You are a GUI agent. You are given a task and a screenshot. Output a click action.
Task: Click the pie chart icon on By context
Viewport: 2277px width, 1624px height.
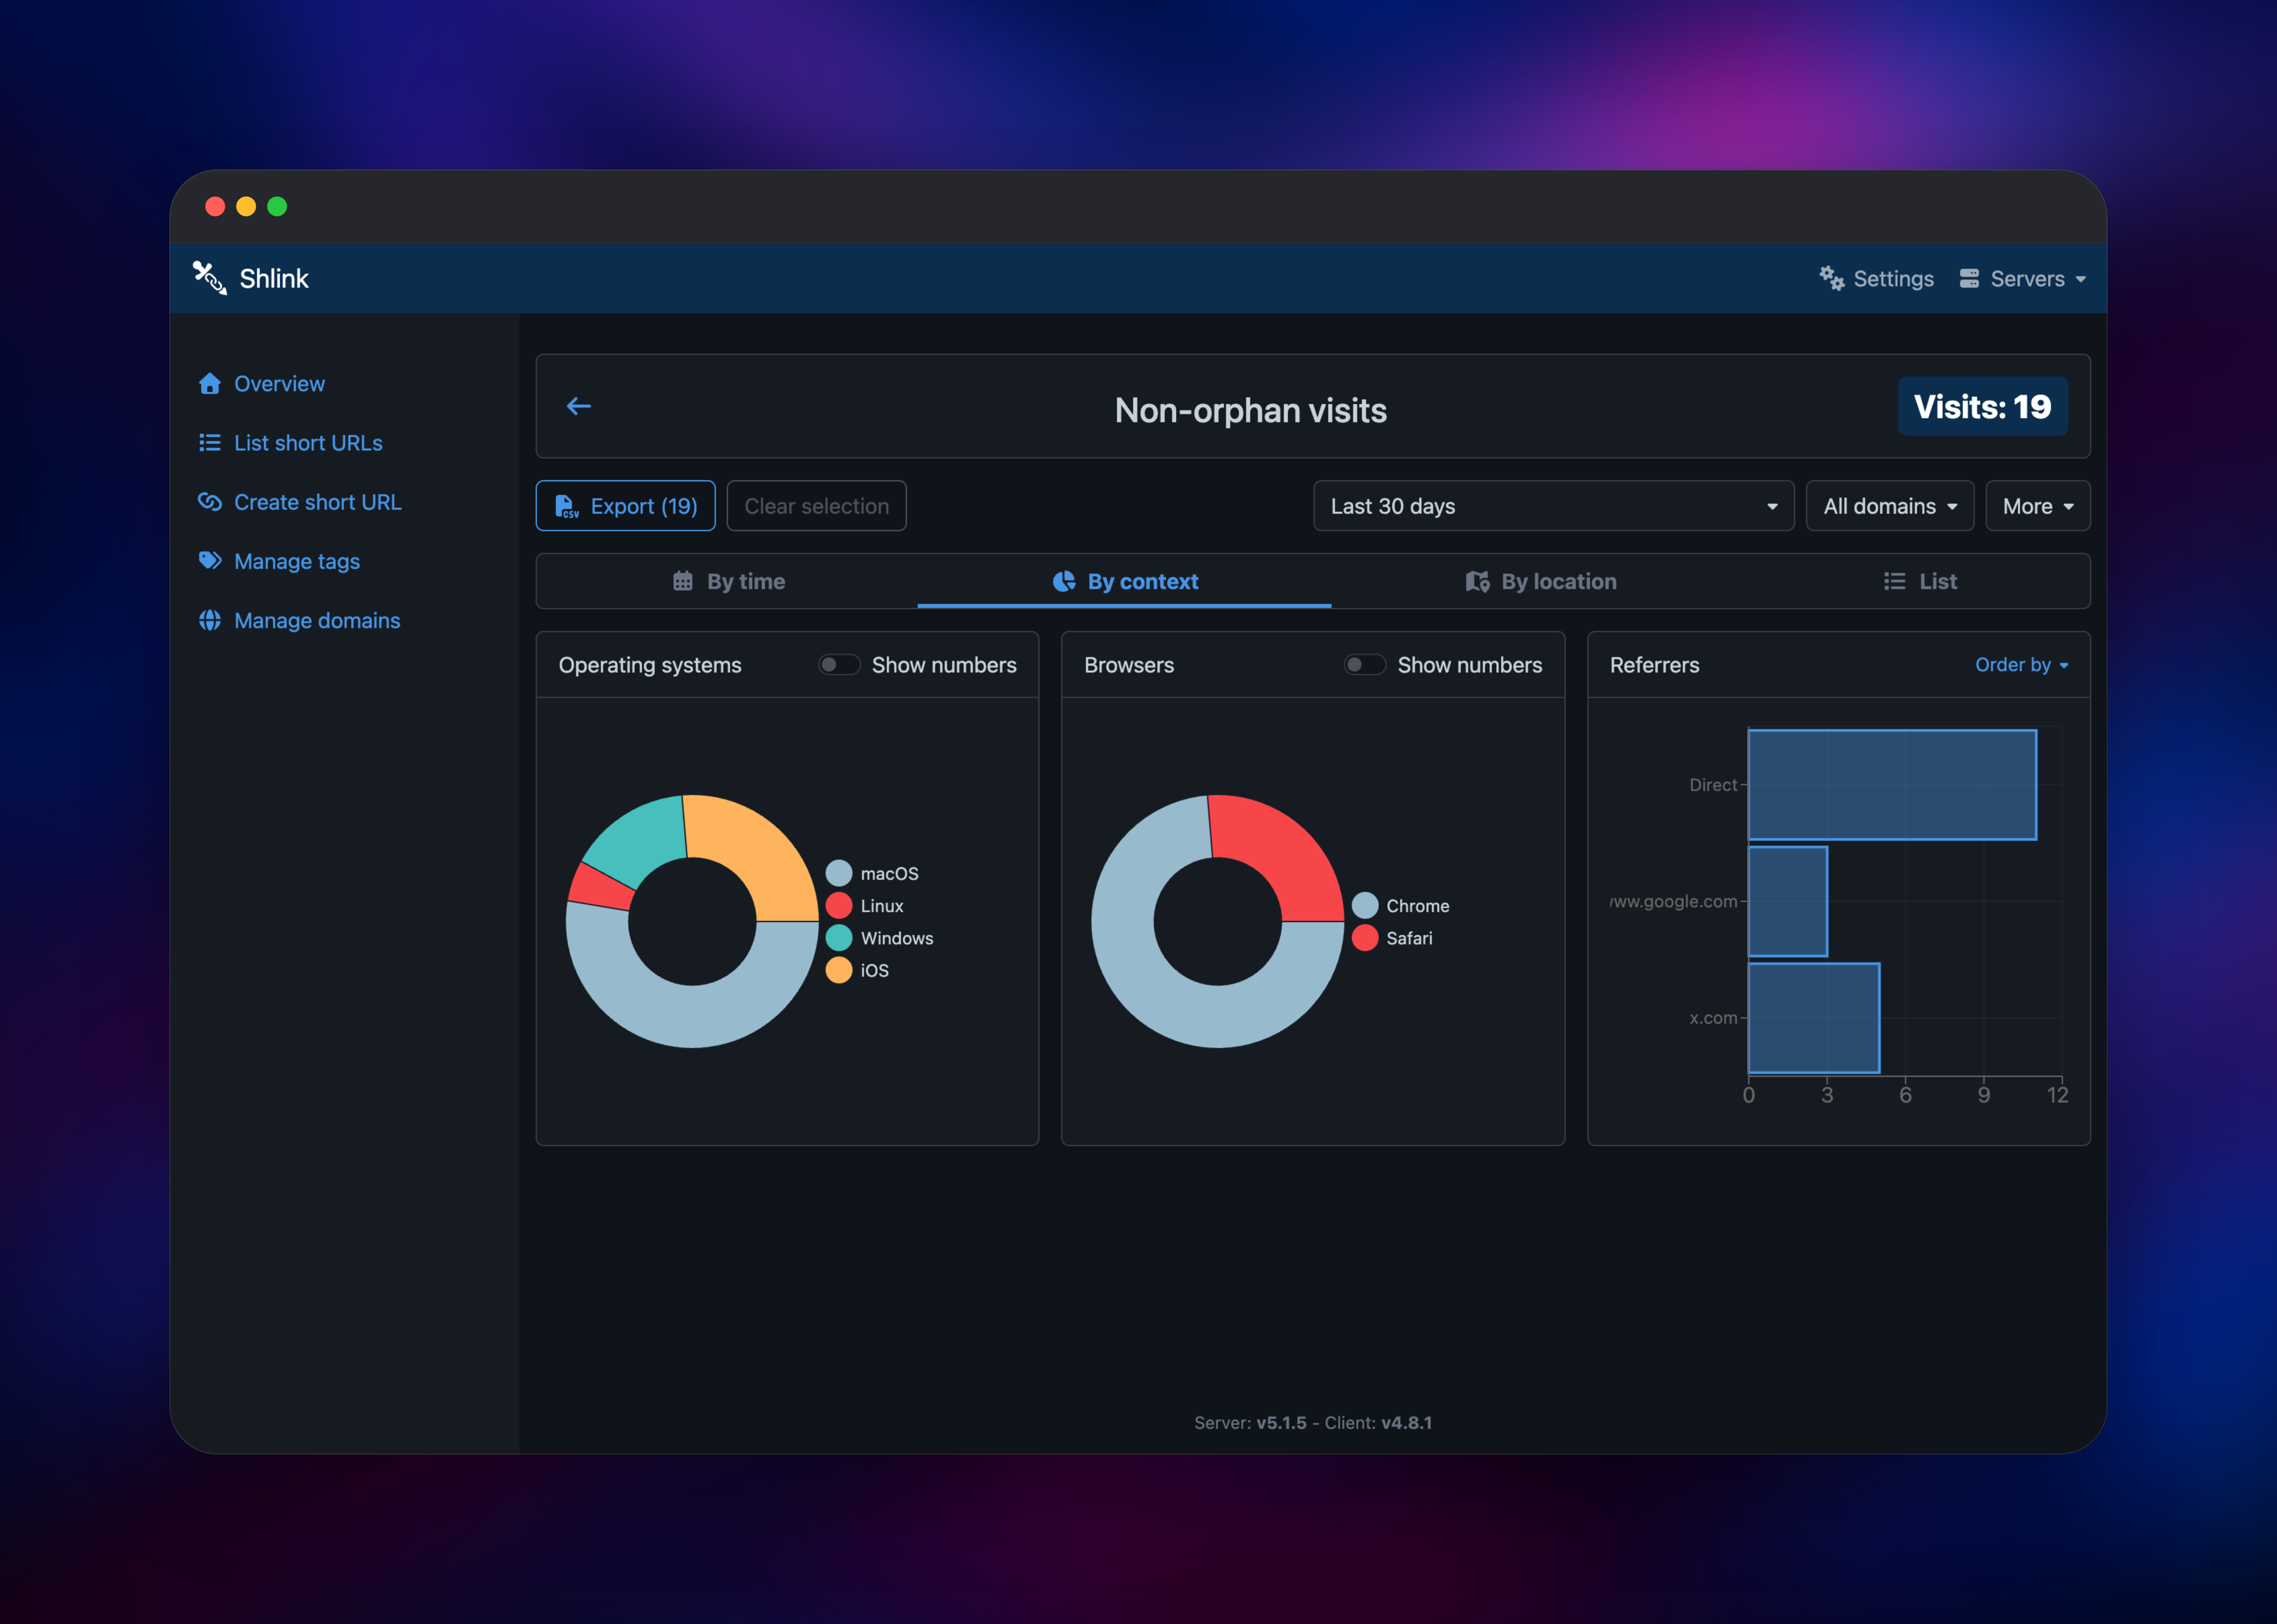(1064, 581)
